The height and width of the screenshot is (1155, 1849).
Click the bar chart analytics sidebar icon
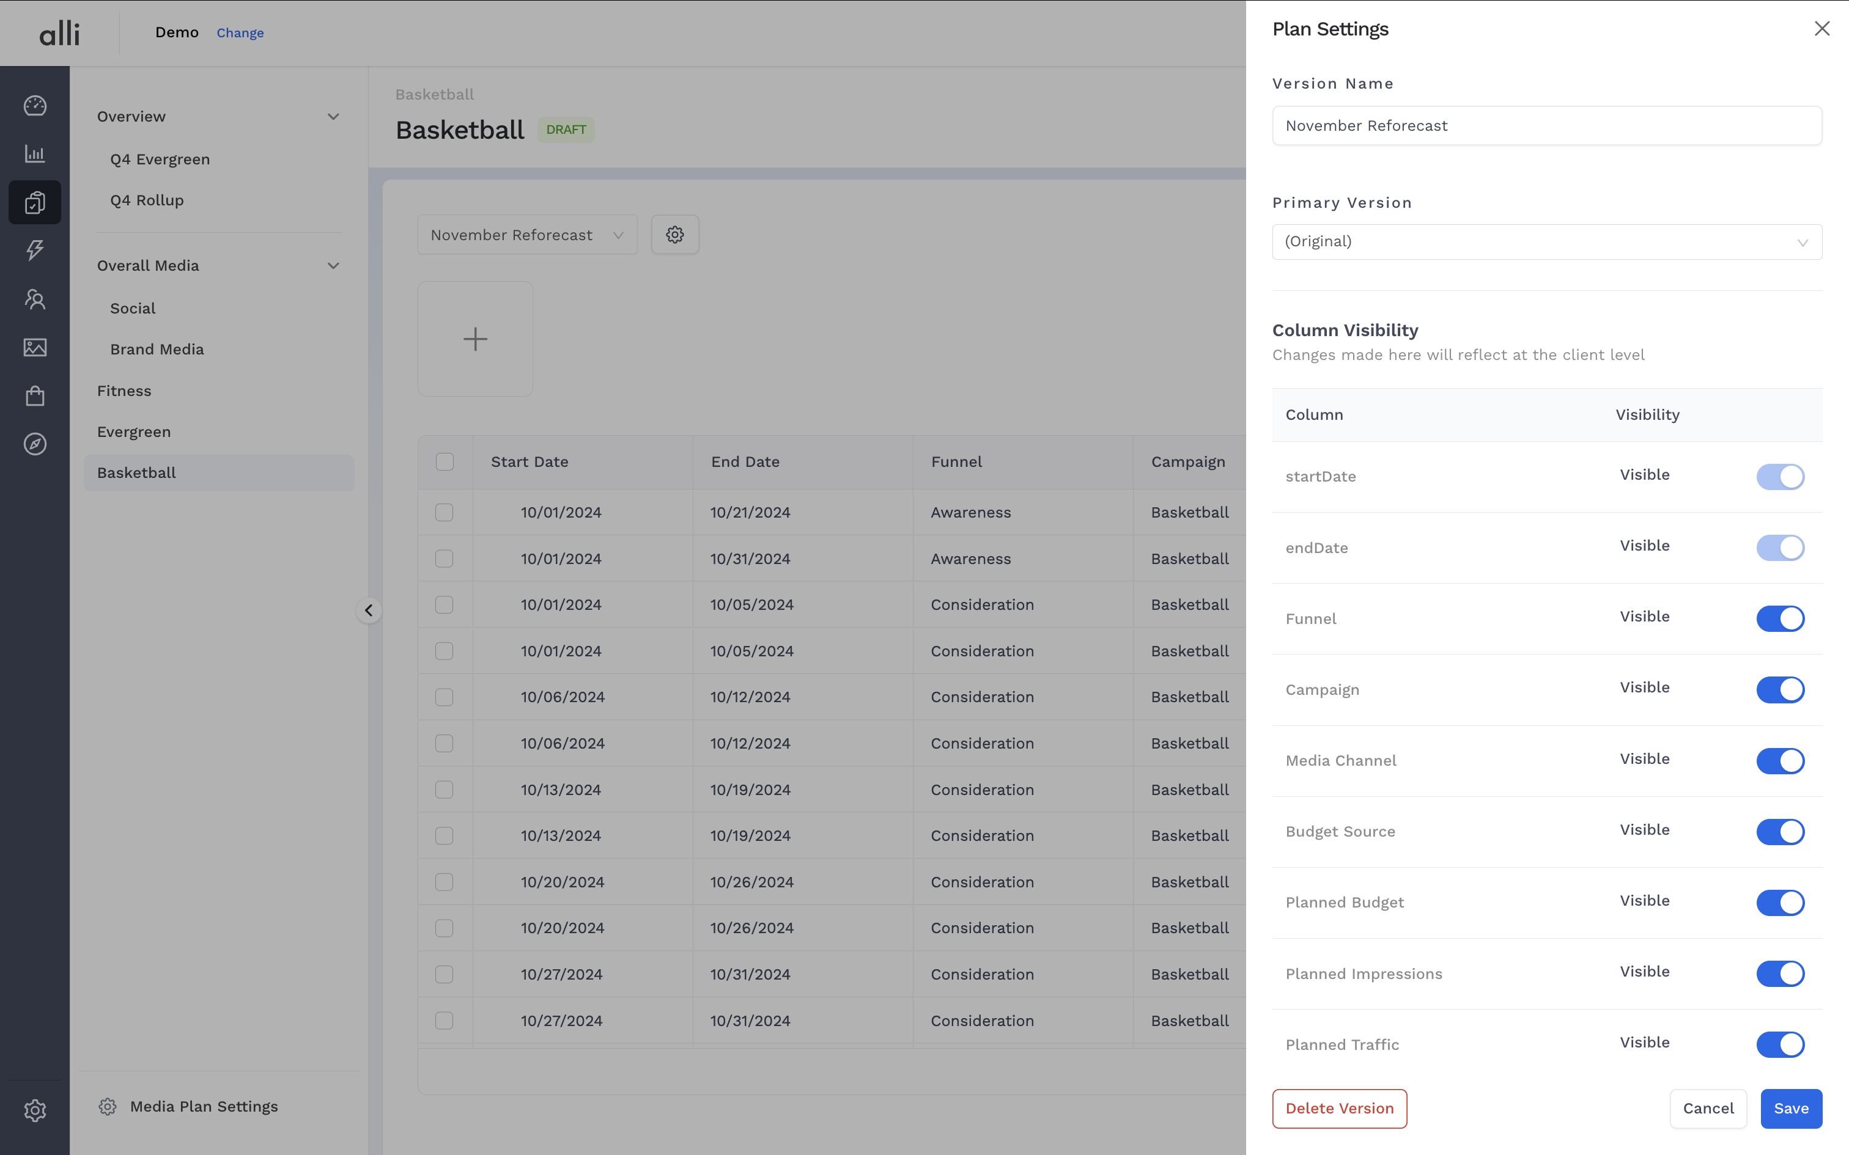pos(35,153)
